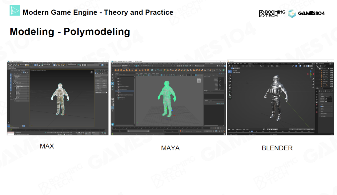The width and height of the screenshot is (337, 195).
Task: Select Blender's Move tool icon
Action: [x=230, y=78]
